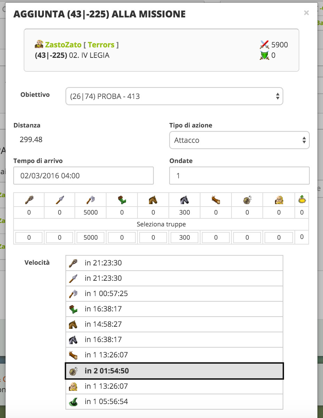
Task: Click the axe unit icon in troop table
Action: [91, 200]
